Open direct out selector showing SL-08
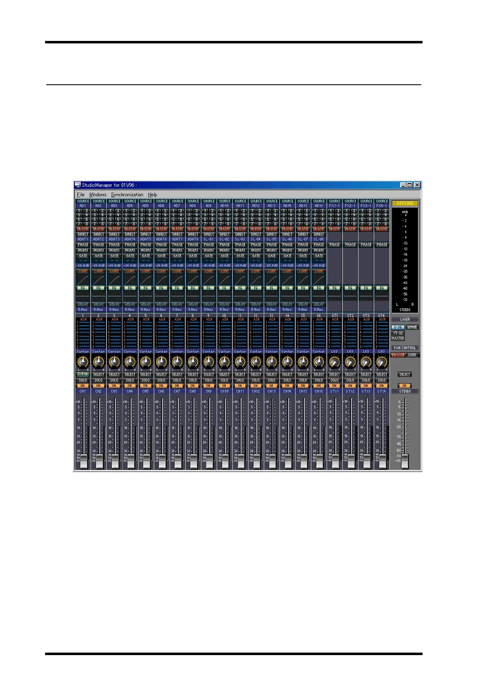This screenshot has height=696, width=492. click(x=319, y=239)
